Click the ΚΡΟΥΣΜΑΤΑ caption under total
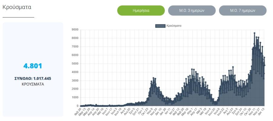 33,84
